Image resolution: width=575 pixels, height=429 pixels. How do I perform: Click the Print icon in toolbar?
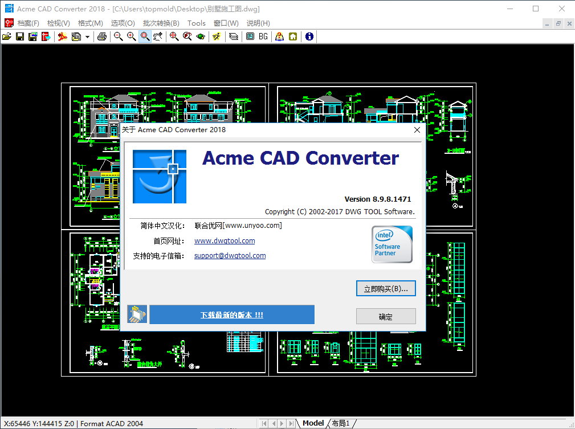[x=102, y=36]
